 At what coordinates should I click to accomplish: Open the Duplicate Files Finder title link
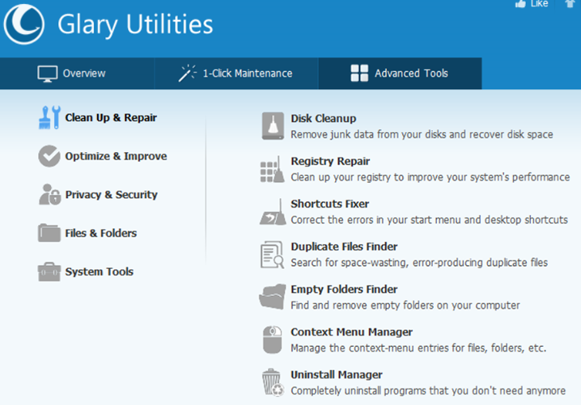345,247
